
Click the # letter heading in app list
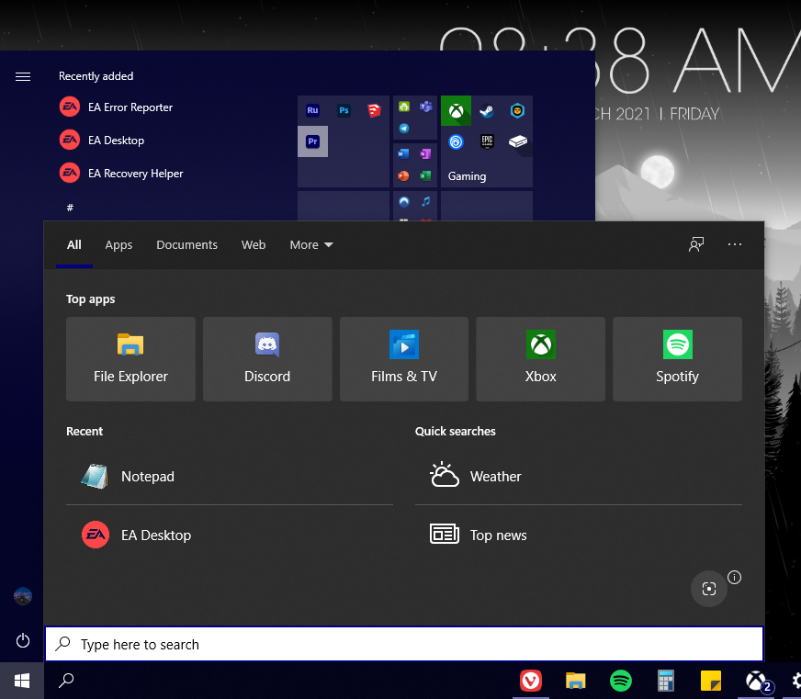pyautogui.click(x=70, y=208)
